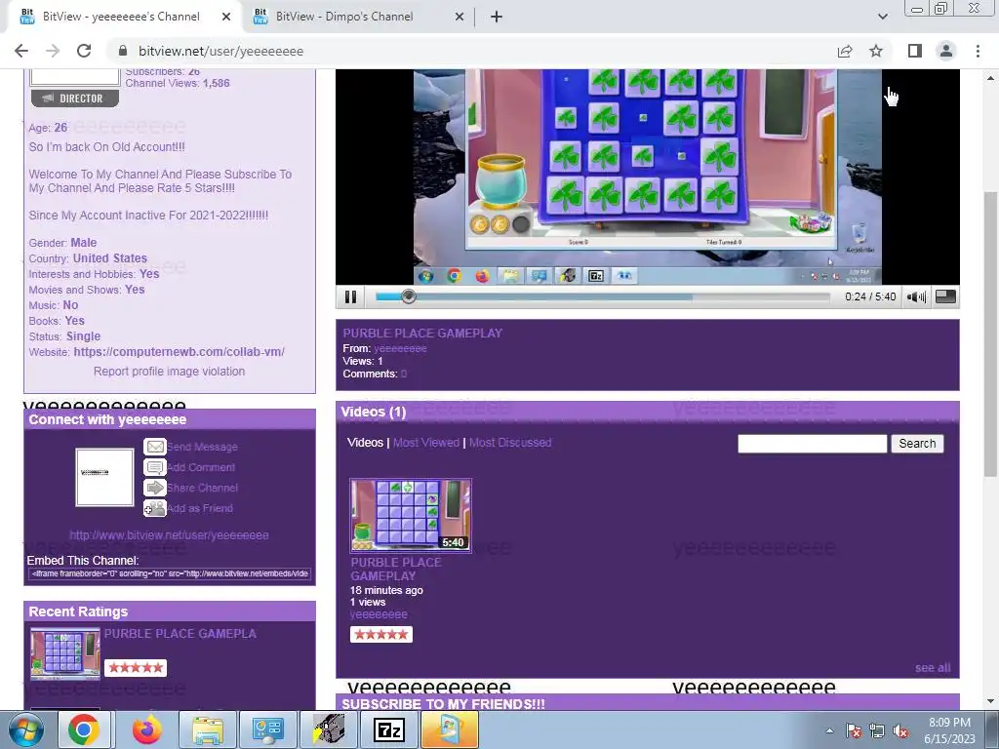999x749 pixels.
Task: Click the address bar URL
Action: (221, 51)
